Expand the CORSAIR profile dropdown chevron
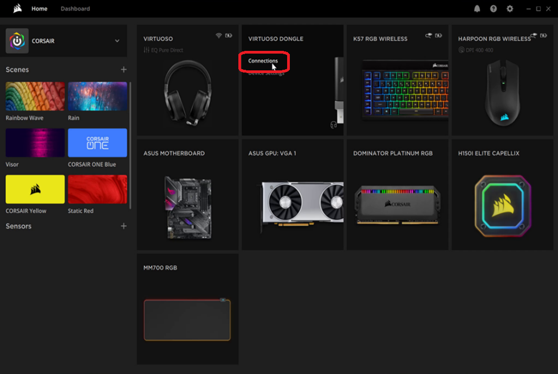 (x=117, y=41)
